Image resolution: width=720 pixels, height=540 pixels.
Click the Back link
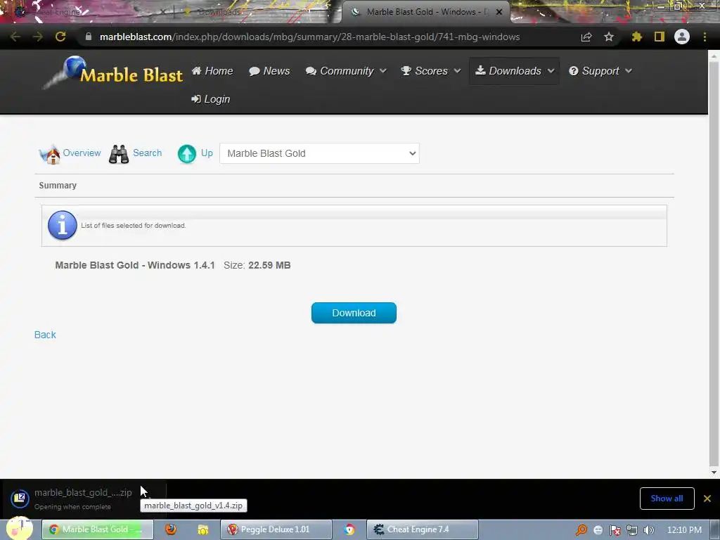(45, 335)
